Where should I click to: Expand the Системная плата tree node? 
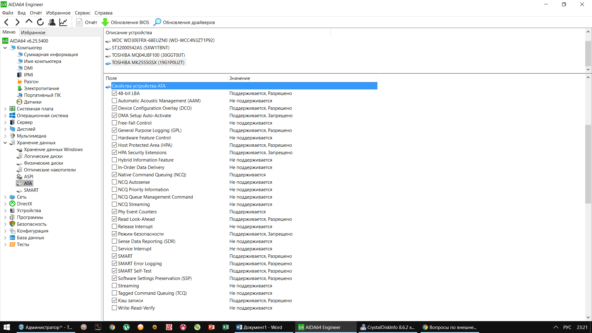[x=5, y=109]
